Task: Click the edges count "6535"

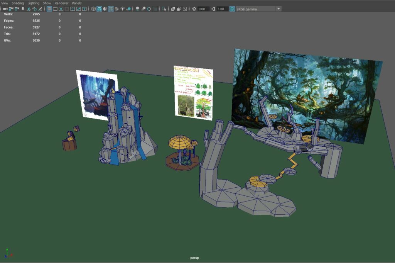Action: click(x=36, y=21)
